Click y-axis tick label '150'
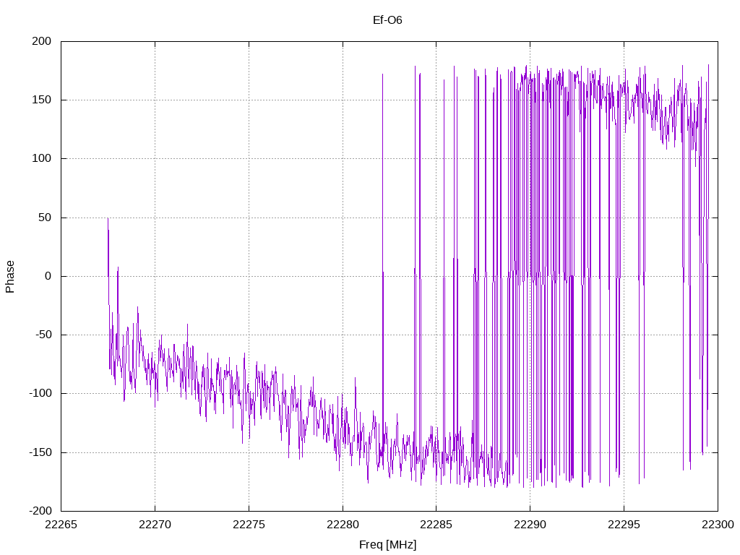Viewport: 740px width, 555px height. point(41,100)
